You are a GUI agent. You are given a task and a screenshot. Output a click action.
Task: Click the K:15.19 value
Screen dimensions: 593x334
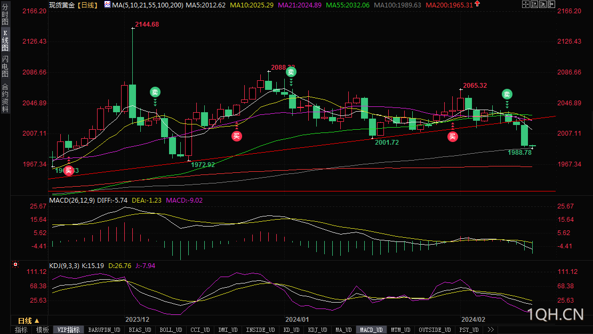click(x=93, y=266)
